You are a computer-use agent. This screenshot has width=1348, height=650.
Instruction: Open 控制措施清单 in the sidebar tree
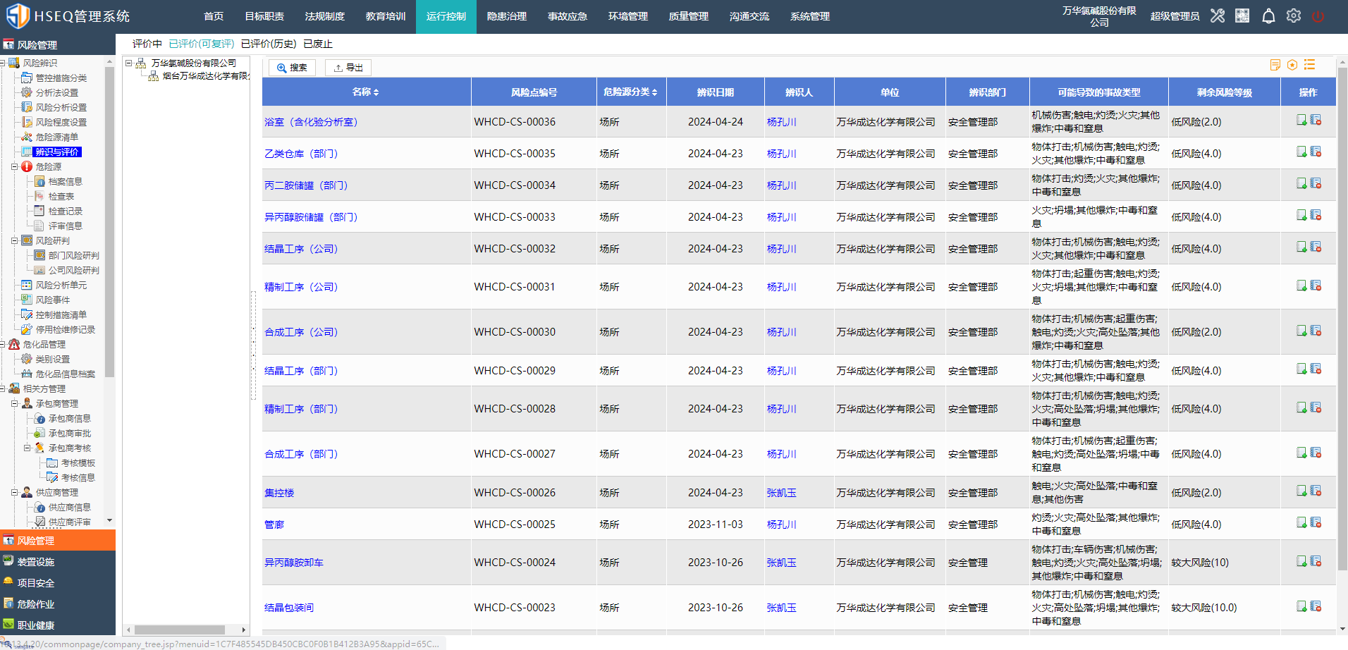(x=61, y=315)
